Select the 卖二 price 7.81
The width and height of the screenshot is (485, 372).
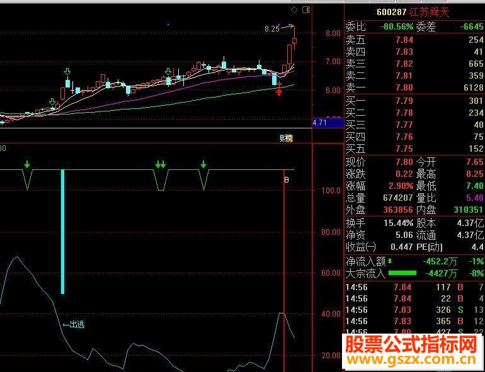coord(404,76)
